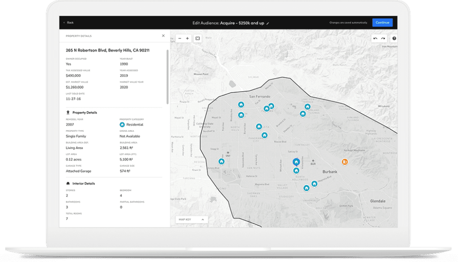This screenshot has width=458, height=262.
Task: Click the home marker west of VNY airport
Action: point(221,161)
